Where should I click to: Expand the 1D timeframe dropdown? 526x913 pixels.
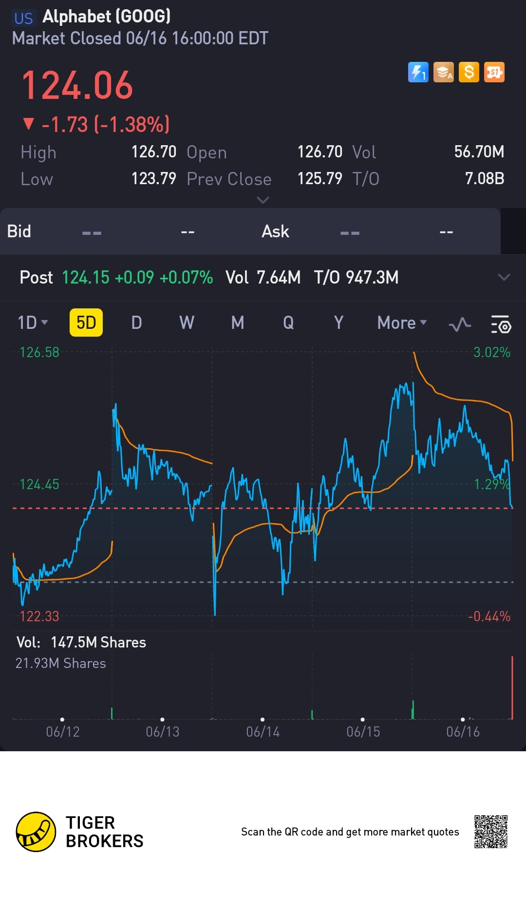point(33,323)
